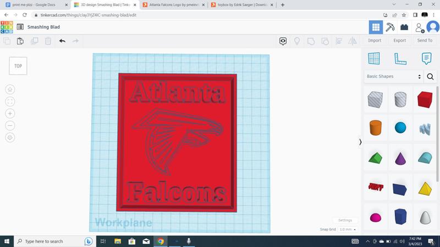Click the Zoom out minus button
The image size is (440, 247).
tap(10, 126)
